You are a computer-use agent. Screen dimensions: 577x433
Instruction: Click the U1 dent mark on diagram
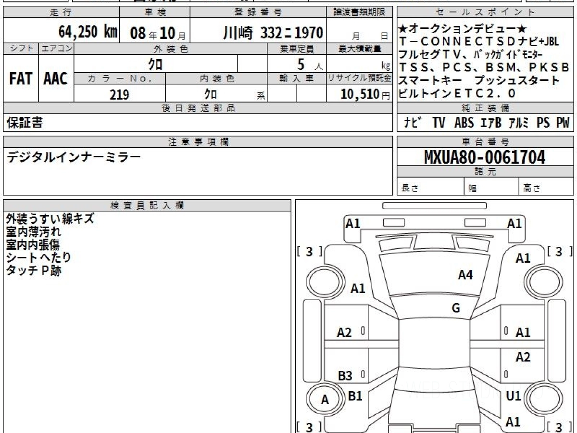point(514,396)
